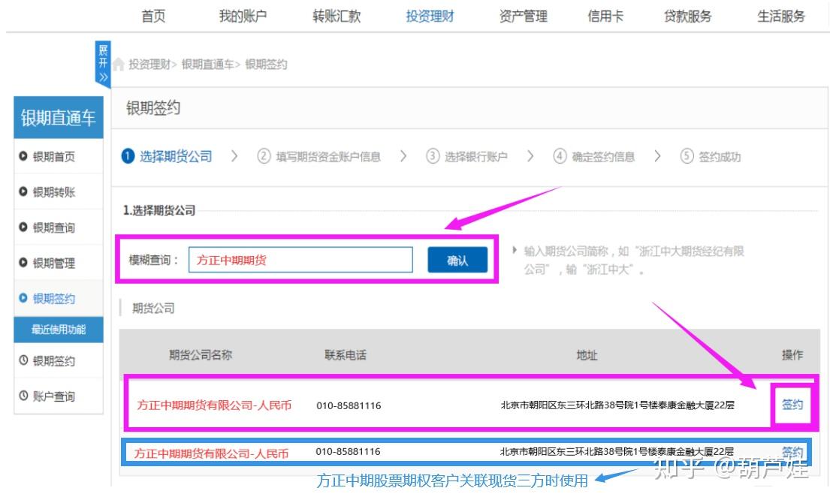Viewport: 830px width, 503px height.
Task: Click 签约 link in second company row
Action: click(x=792, y=452)
